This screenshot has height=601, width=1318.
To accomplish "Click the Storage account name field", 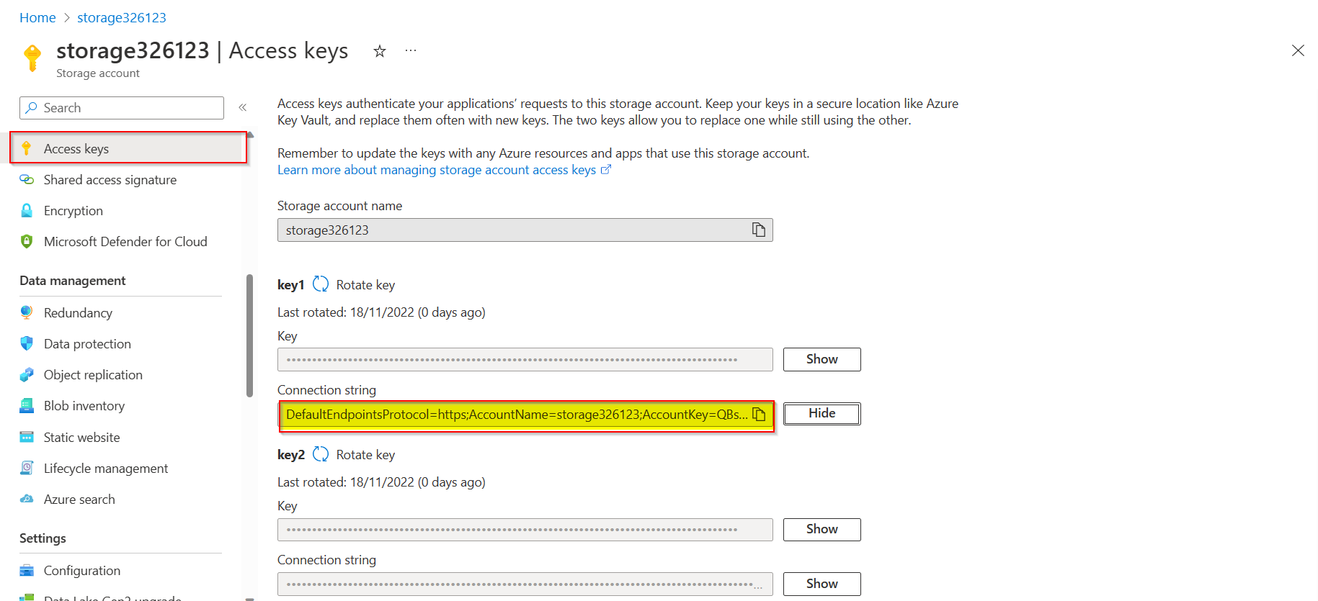I will (525, 230).
